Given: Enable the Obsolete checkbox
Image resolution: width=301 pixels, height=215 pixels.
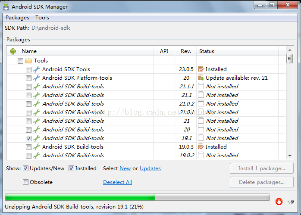Looking at the screenshot, I should [25, 182].
